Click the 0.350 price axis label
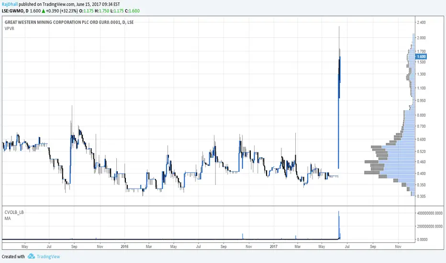The height and width of the screenshot is (263, 446). tap(421, 185)
